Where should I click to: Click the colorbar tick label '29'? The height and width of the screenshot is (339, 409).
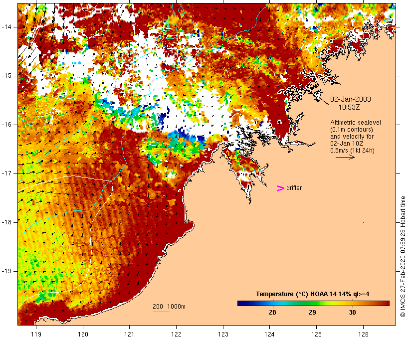(x=313, y=312)
